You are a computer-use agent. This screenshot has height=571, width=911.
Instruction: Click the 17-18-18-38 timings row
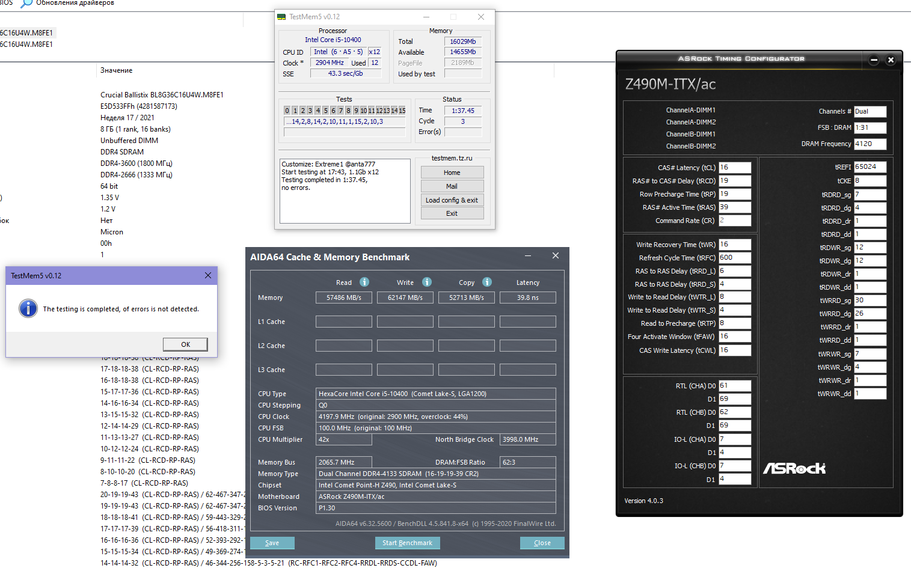(150, 369)
